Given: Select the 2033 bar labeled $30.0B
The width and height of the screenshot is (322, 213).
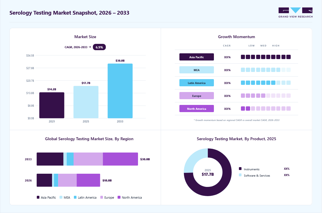Looking at the screenshot, I should (120, 91).
